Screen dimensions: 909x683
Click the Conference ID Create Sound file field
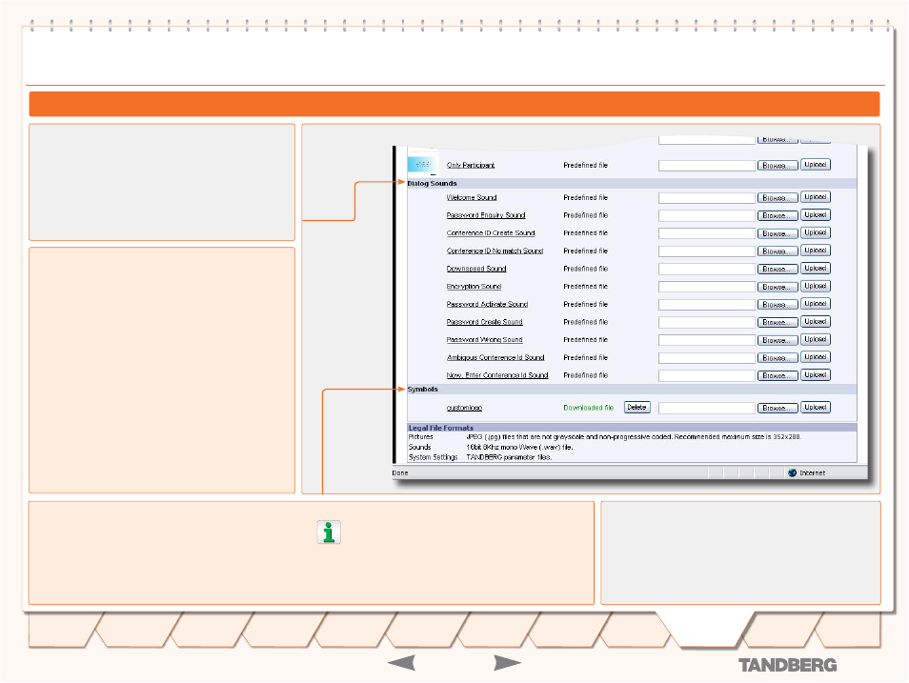click(x=706, y=233)
